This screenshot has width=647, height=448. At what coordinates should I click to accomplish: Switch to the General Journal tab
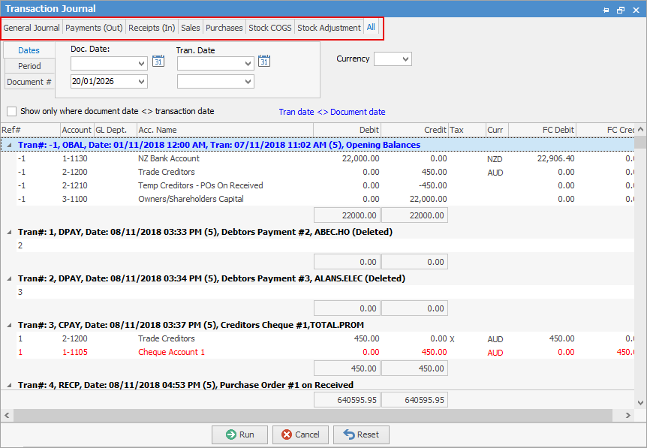[x=32, y=28]
